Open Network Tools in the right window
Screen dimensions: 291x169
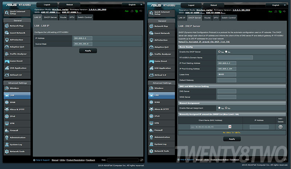tap(162, 151)
